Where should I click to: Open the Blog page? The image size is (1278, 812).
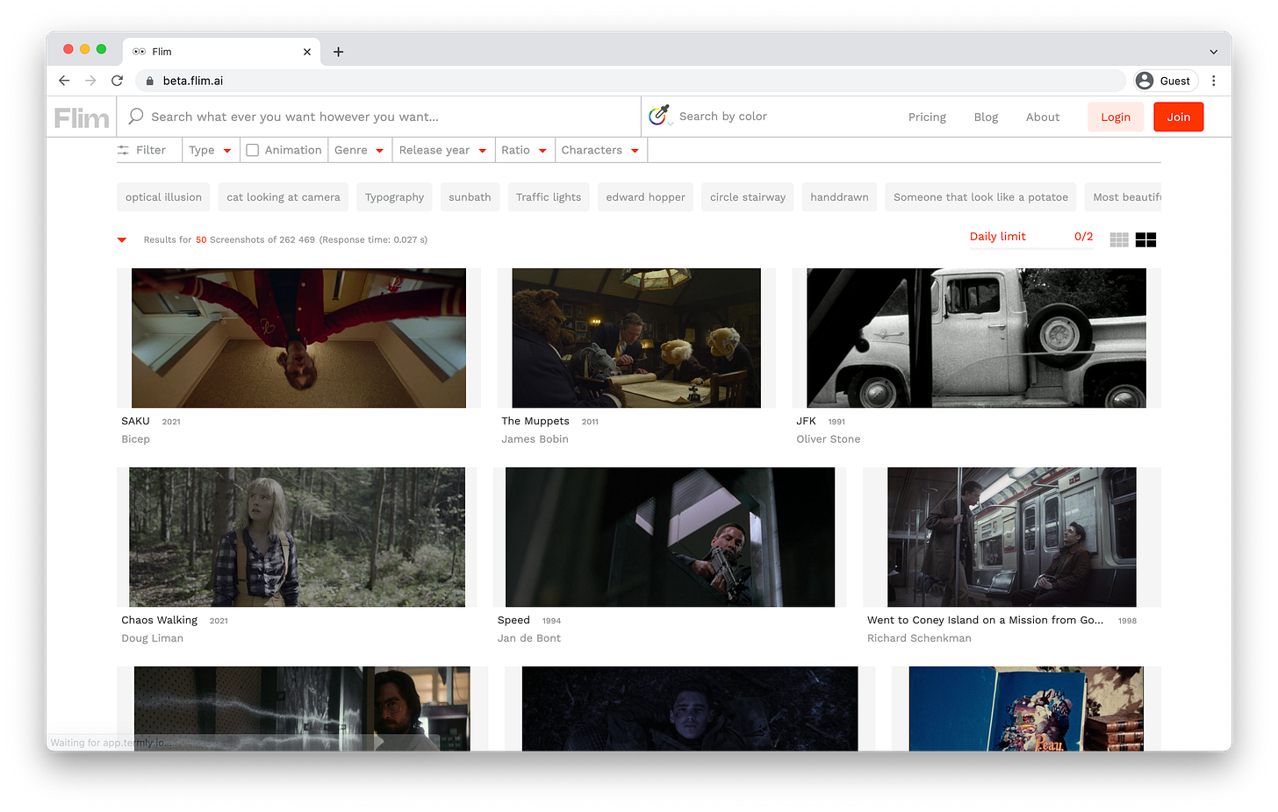coord(986,117)
